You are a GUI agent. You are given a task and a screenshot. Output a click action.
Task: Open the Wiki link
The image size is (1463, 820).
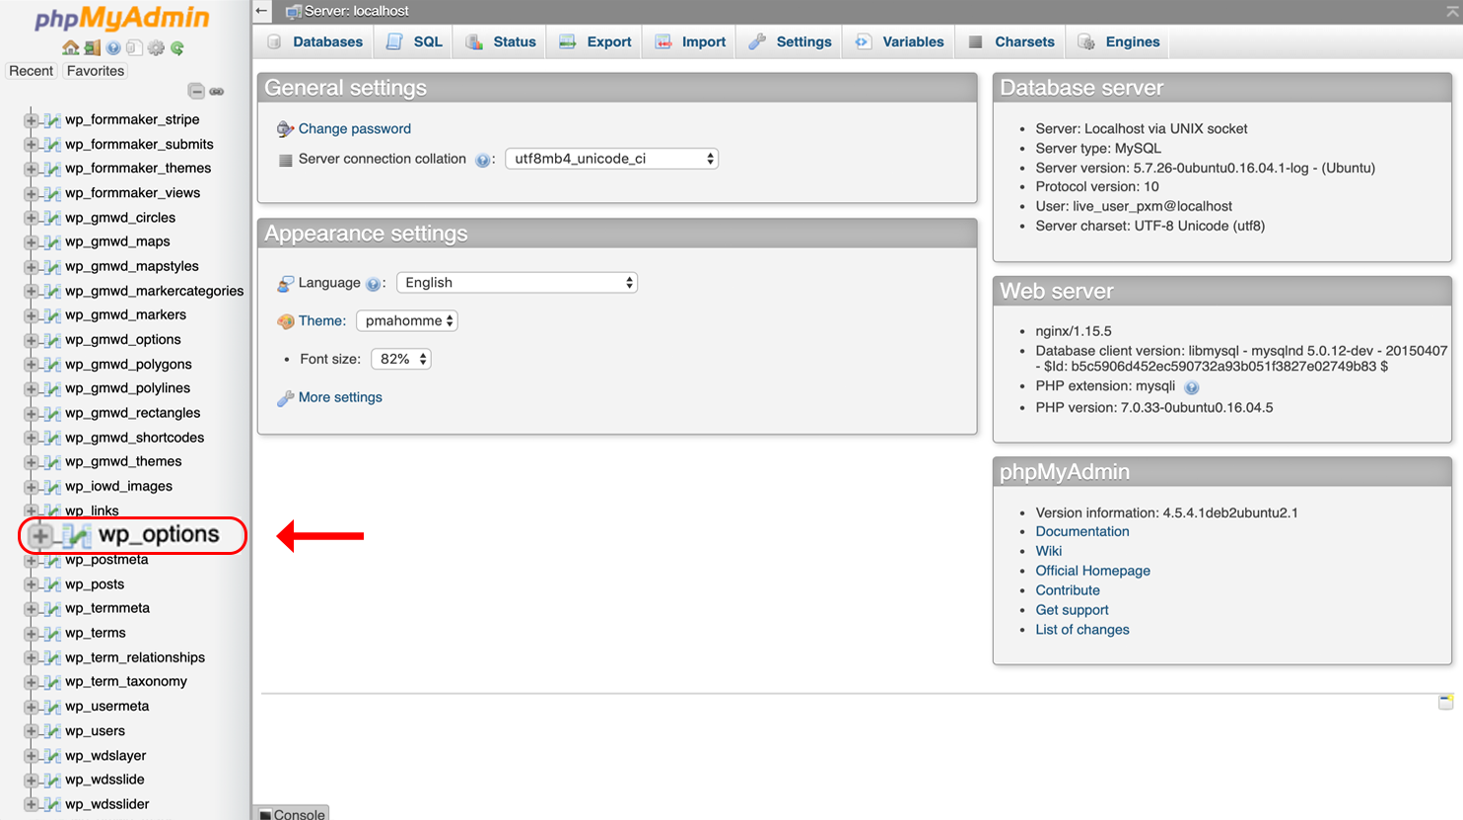pyautogui.click(x=1049, y=551)
